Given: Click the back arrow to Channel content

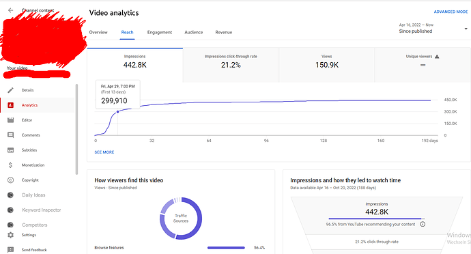Looking at the screenshot, I should 10,10.
